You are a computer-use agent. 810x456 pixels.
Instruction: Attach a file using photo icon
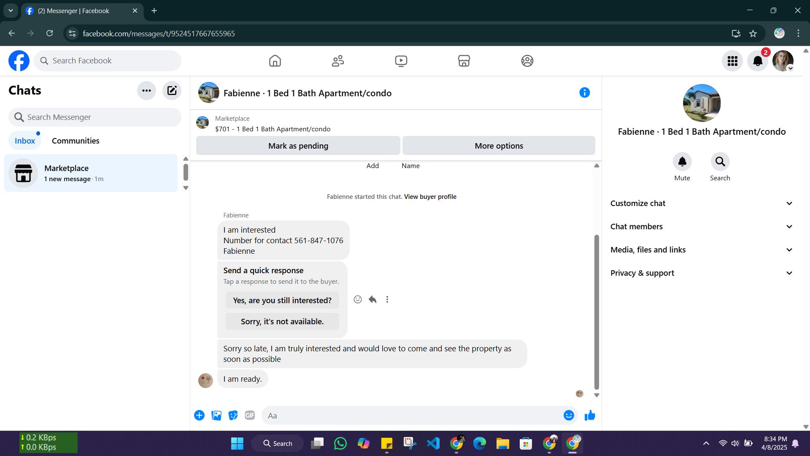pyautogui.click(x=216, y=415)
